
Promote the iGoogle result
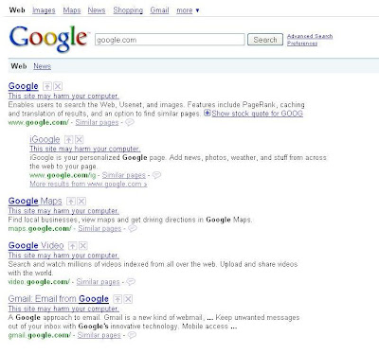(68, 139)
